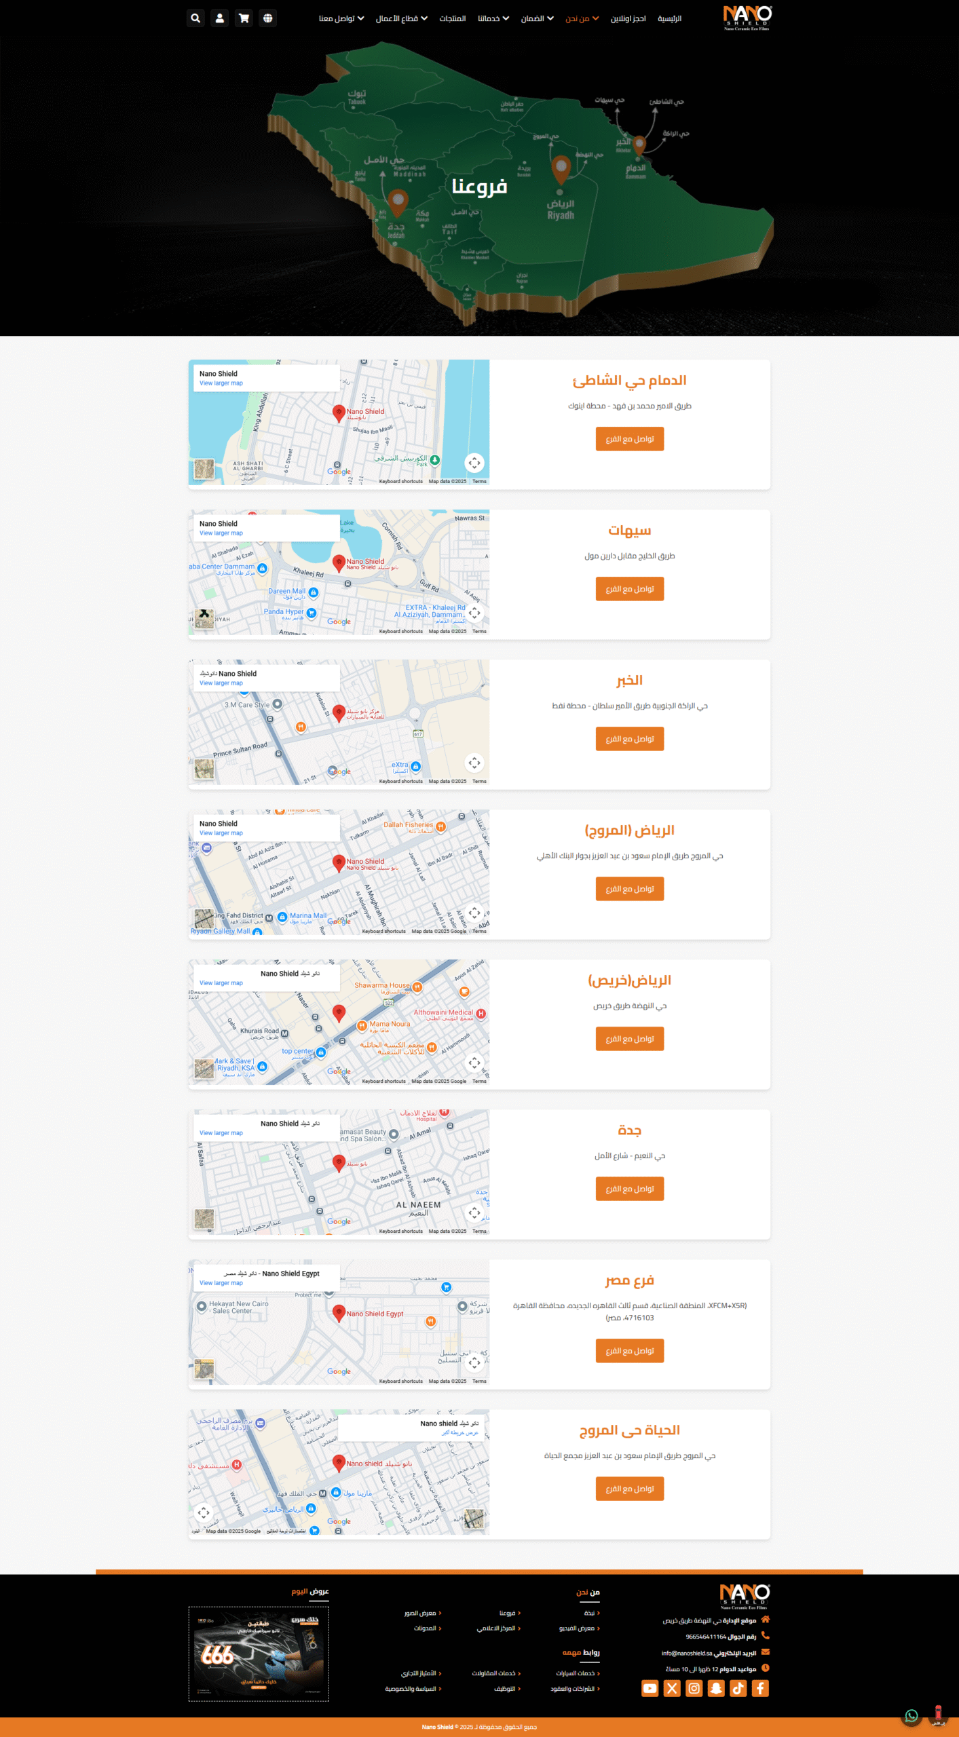Viewport: 959px width, 1737px height.
Task: Open map camera controls on the الحياة حي المروج map
Action: click(x=204, y=1512)
